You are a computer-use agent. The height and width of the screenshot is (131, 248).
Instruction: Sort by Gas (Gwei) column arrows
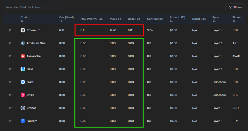click(61, 21)
